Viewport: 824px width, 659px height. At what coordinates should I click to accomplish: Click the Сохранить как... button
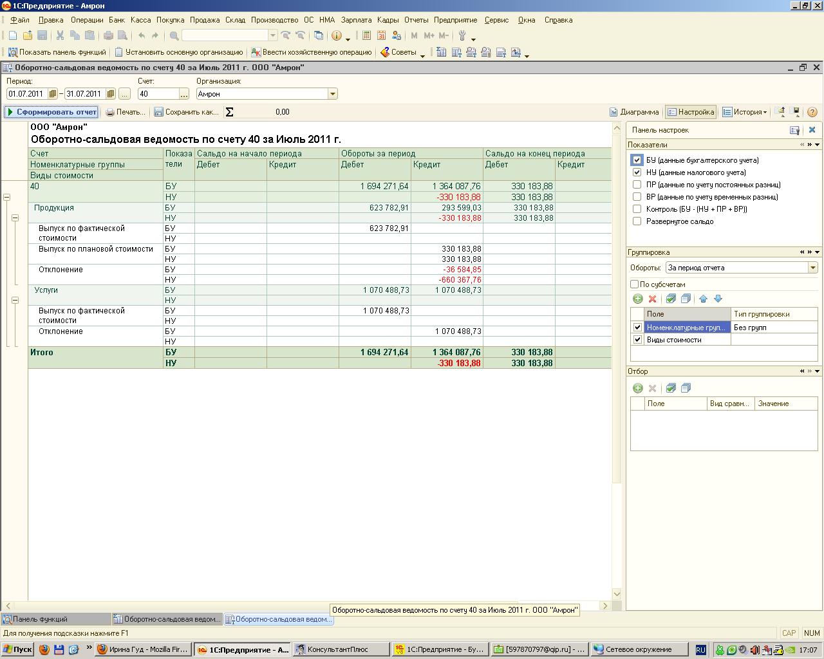point(186,112)
